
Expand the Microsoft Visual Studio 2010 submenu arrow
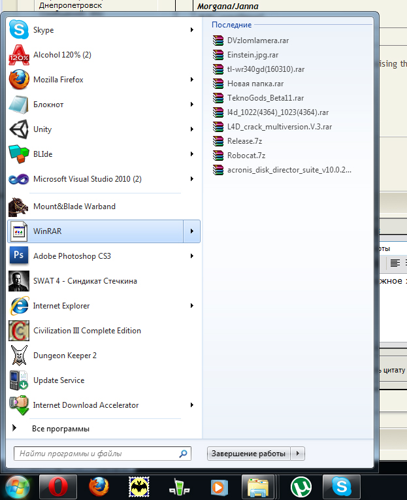click(x=191, y=179)
